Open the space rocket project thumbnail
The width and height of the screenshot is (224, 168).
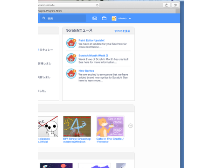point(56,166)
